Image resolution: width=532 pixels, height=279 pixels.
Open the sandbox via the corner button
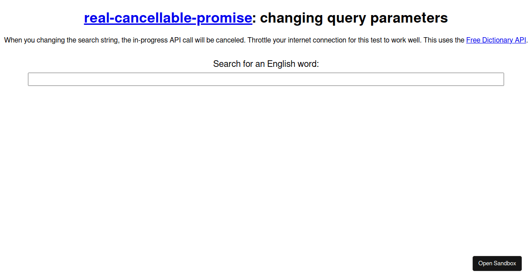[497, 263]
